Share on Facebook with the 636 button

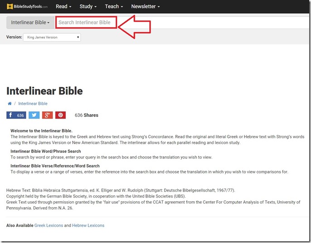pos(16,115)
